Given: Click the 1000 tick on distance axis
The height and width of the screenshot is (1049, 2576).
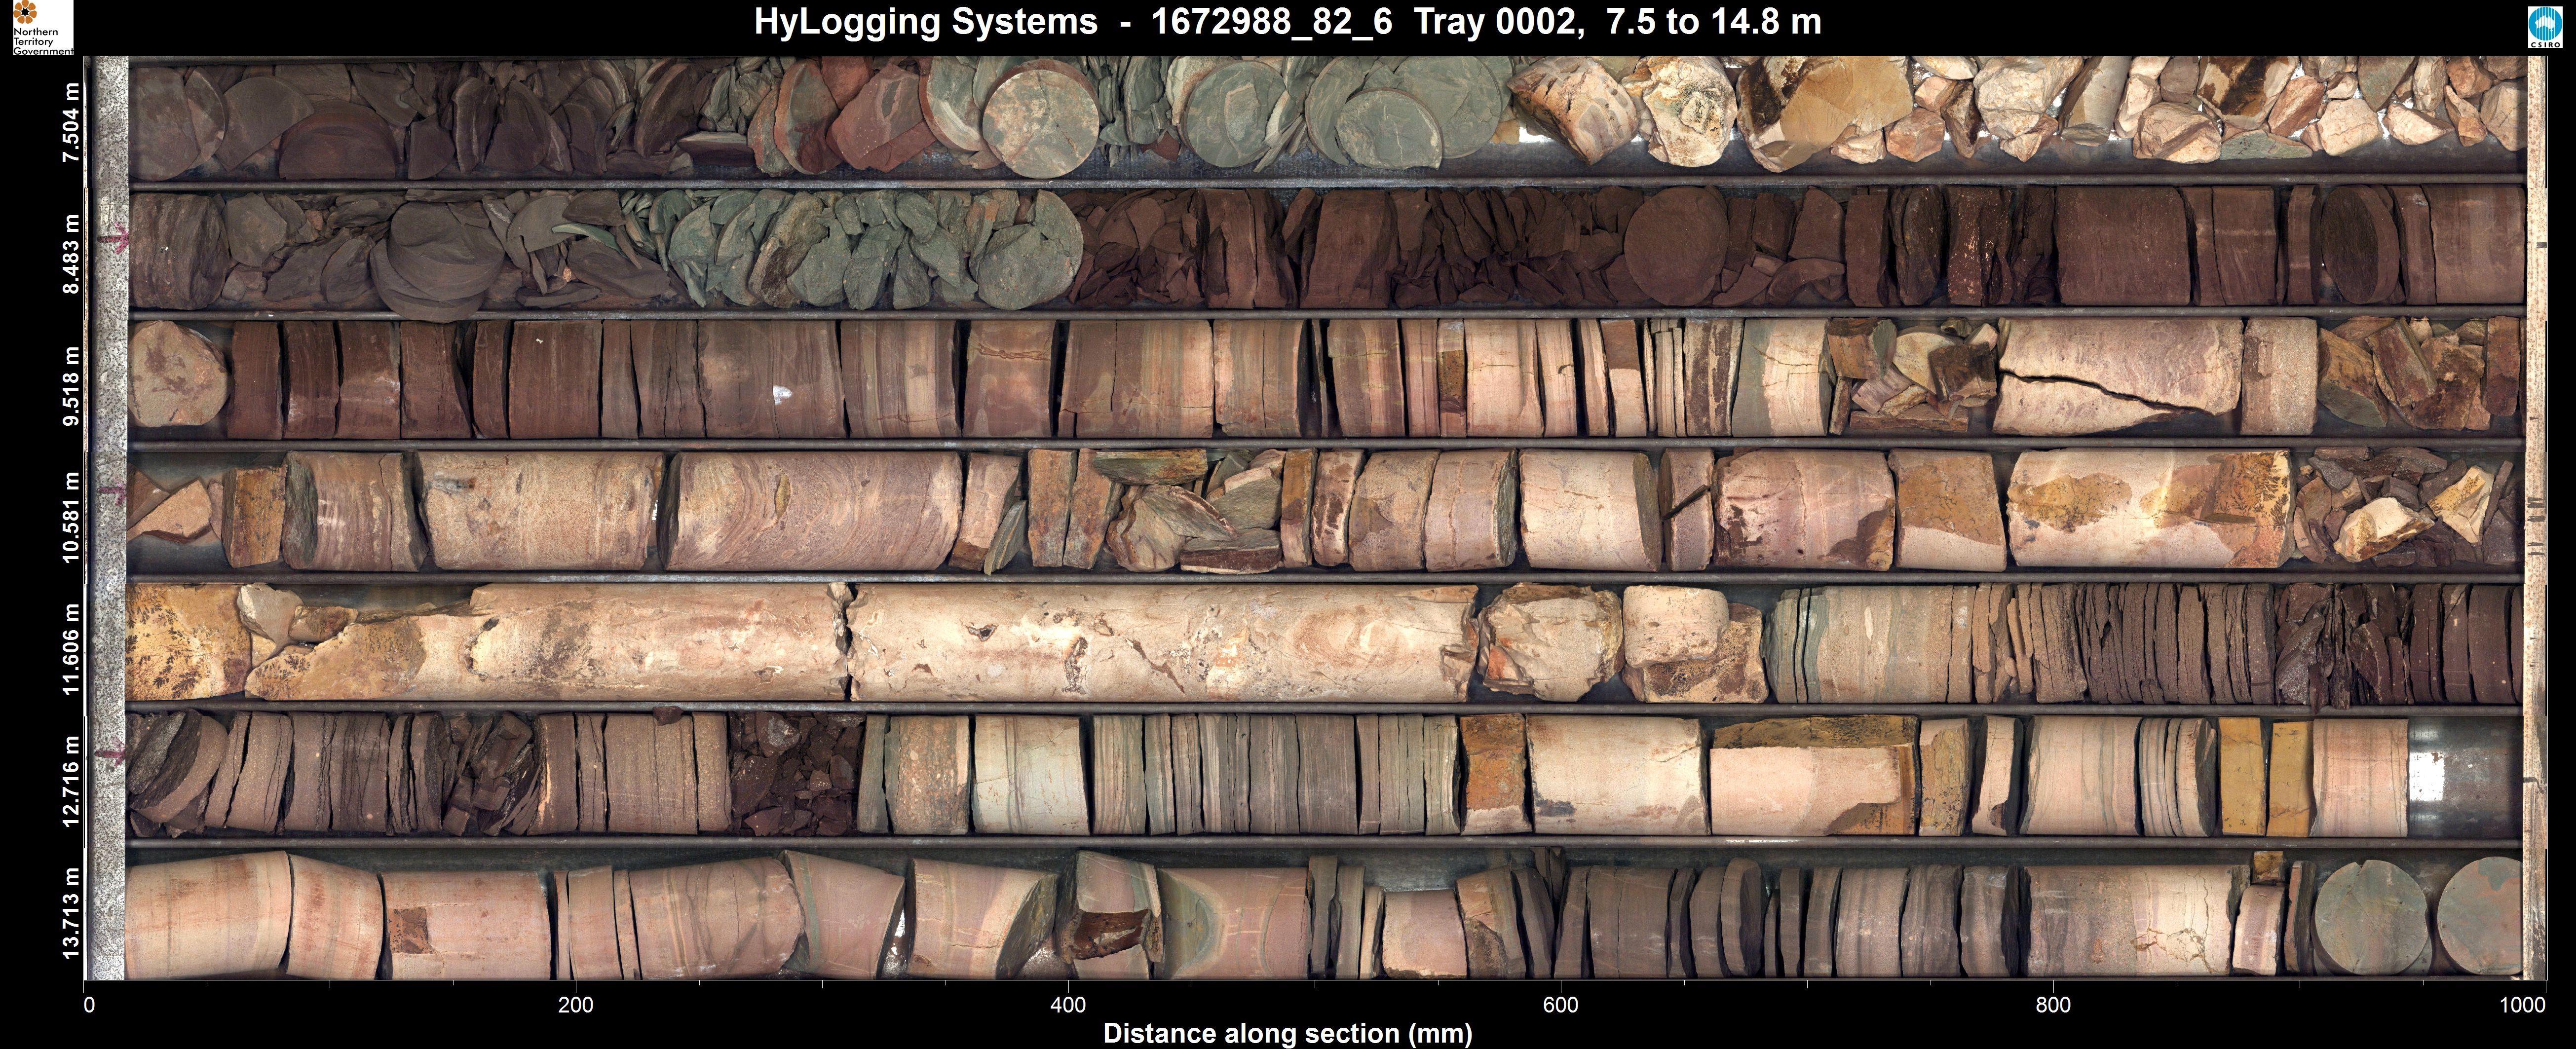Looking at the screenshot, I should pos(2522,1005).
